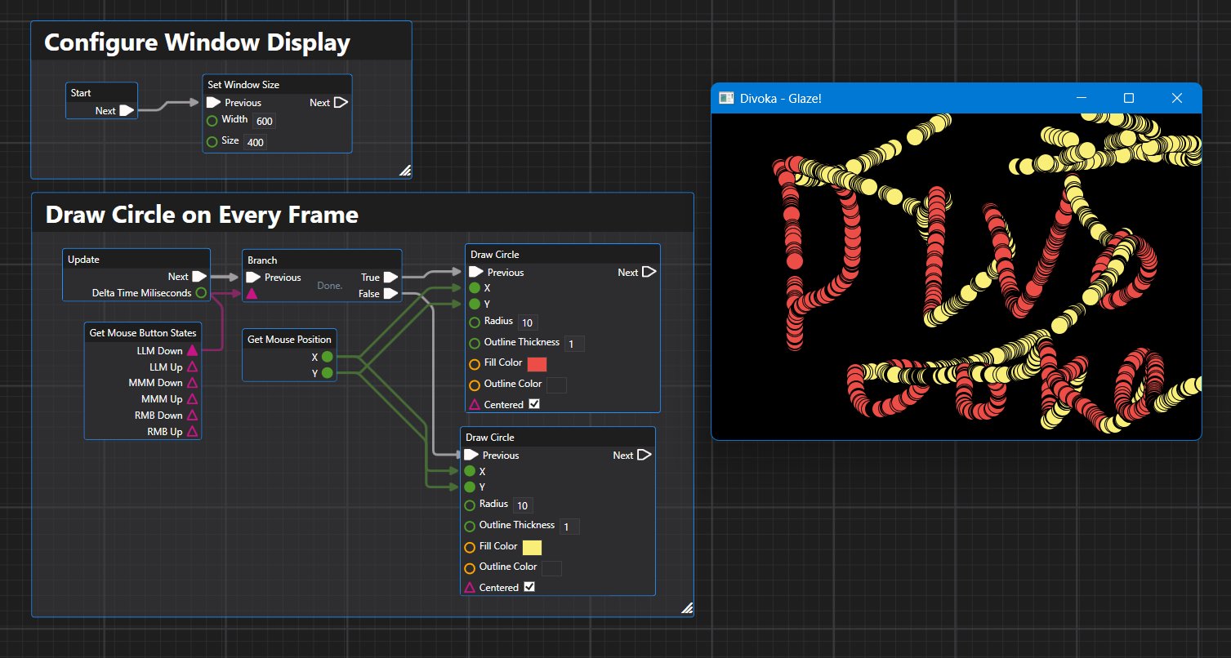Click the MMM Up triangle pin
1231x658 pixels.
(x=192, y=399)
